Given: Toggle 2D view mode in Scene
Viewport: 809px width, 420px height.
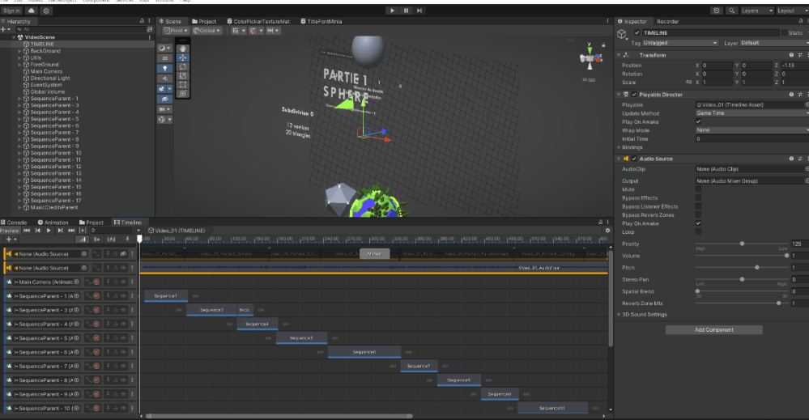Looking at the screenshot, I should tap(164, 58).
